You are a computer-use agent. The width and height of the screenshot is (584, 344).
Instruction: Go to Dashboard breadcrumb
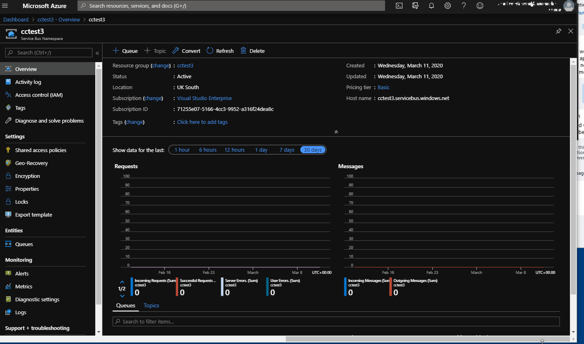16,19
